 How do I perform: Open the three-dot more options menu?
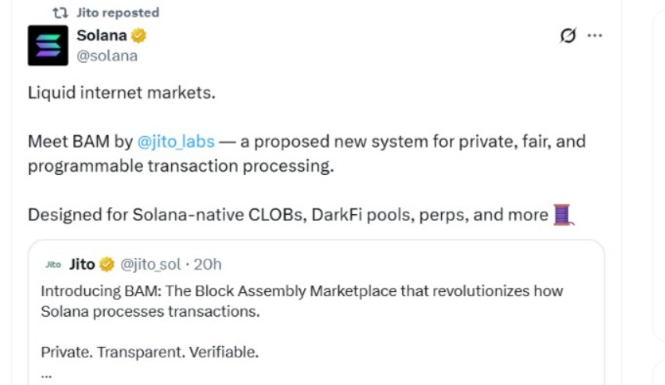pyautogui.click(x=595, y=35)
